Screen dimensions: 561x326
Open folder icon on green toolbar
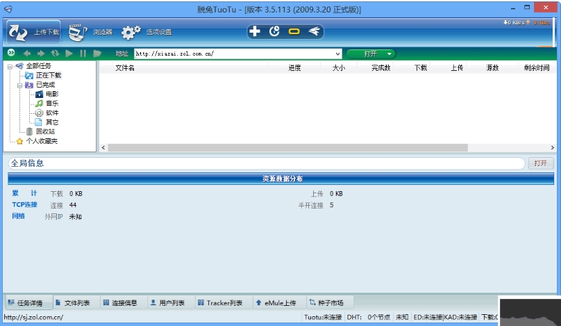pyautogui.click(x=97, y=54)
